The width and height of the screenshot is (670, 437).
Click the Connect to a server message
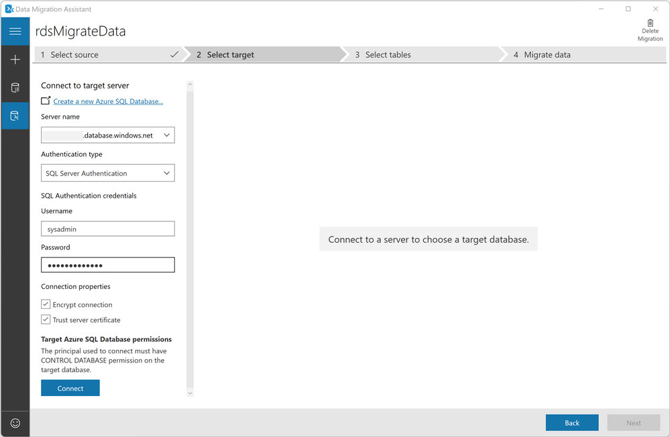point(428,239)
